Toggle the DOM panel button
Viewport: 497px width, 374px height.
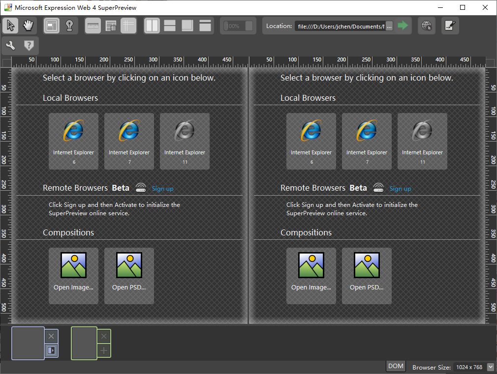click(396, 366)
